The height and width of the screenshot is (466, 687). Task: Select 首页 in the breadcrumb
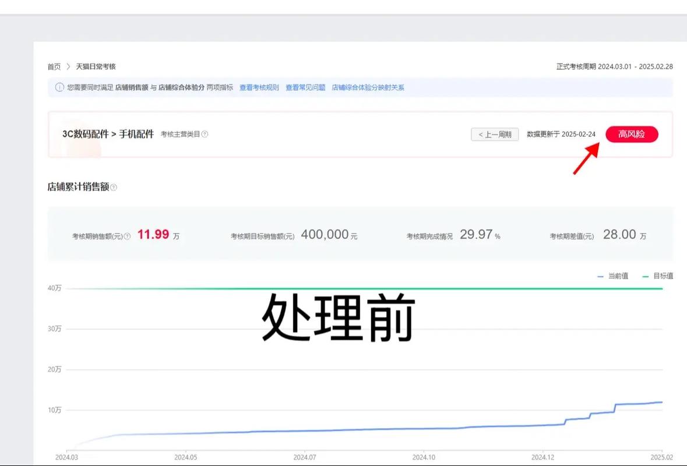(54, 66)
